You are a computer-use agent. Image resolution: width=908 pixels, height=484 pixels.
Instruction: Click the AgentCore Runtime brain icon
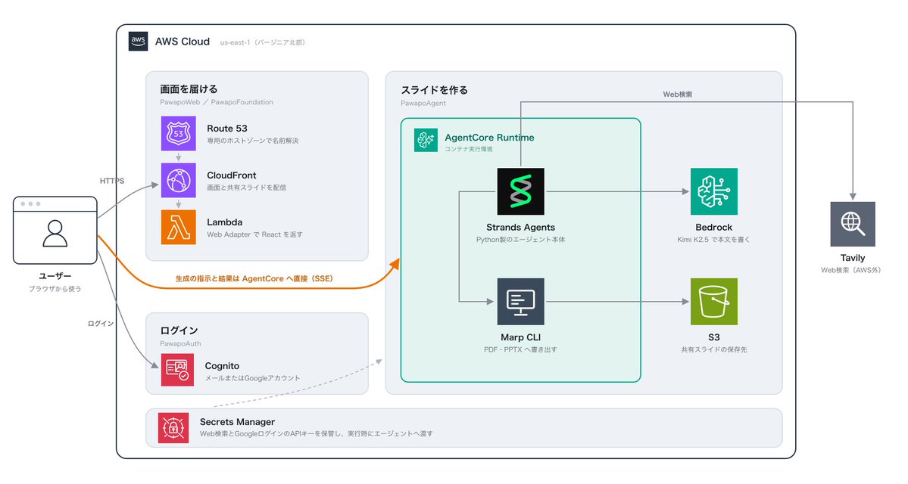tap(426, 141)
